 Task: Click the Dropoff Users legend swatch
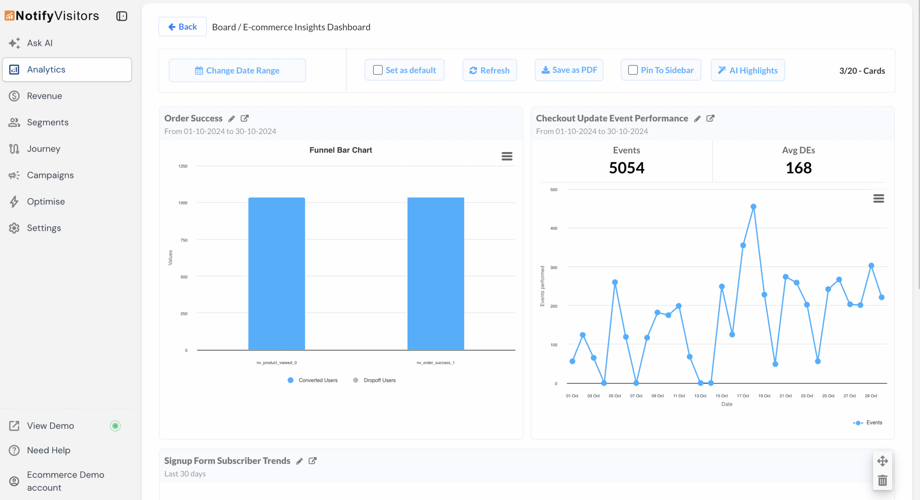tap(355, 380)
